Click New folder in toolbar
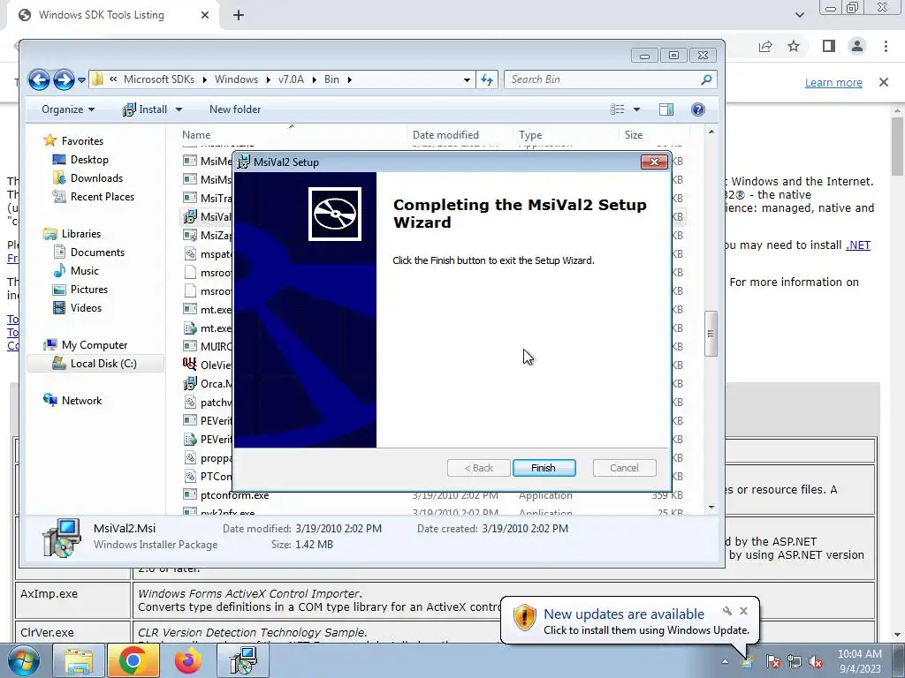The image size is (905, 678). [x=235, y=109]
